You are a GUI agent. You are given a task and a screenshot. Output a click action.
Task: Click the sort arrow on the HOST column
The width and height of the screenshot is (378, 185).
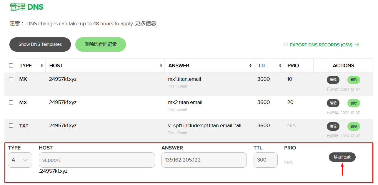[x=161, y=65]
